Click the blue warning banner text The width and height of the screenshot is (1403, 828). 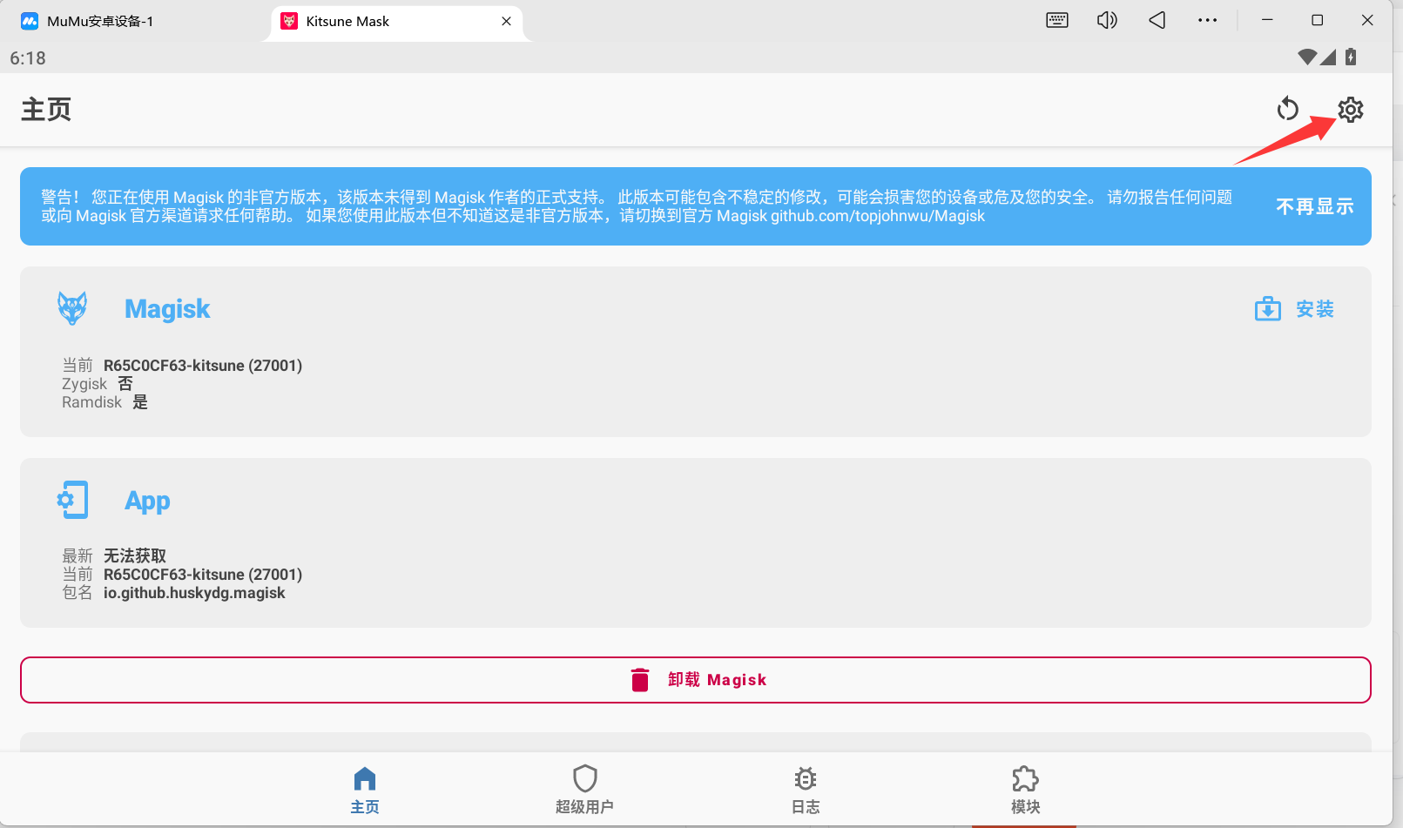637,206
